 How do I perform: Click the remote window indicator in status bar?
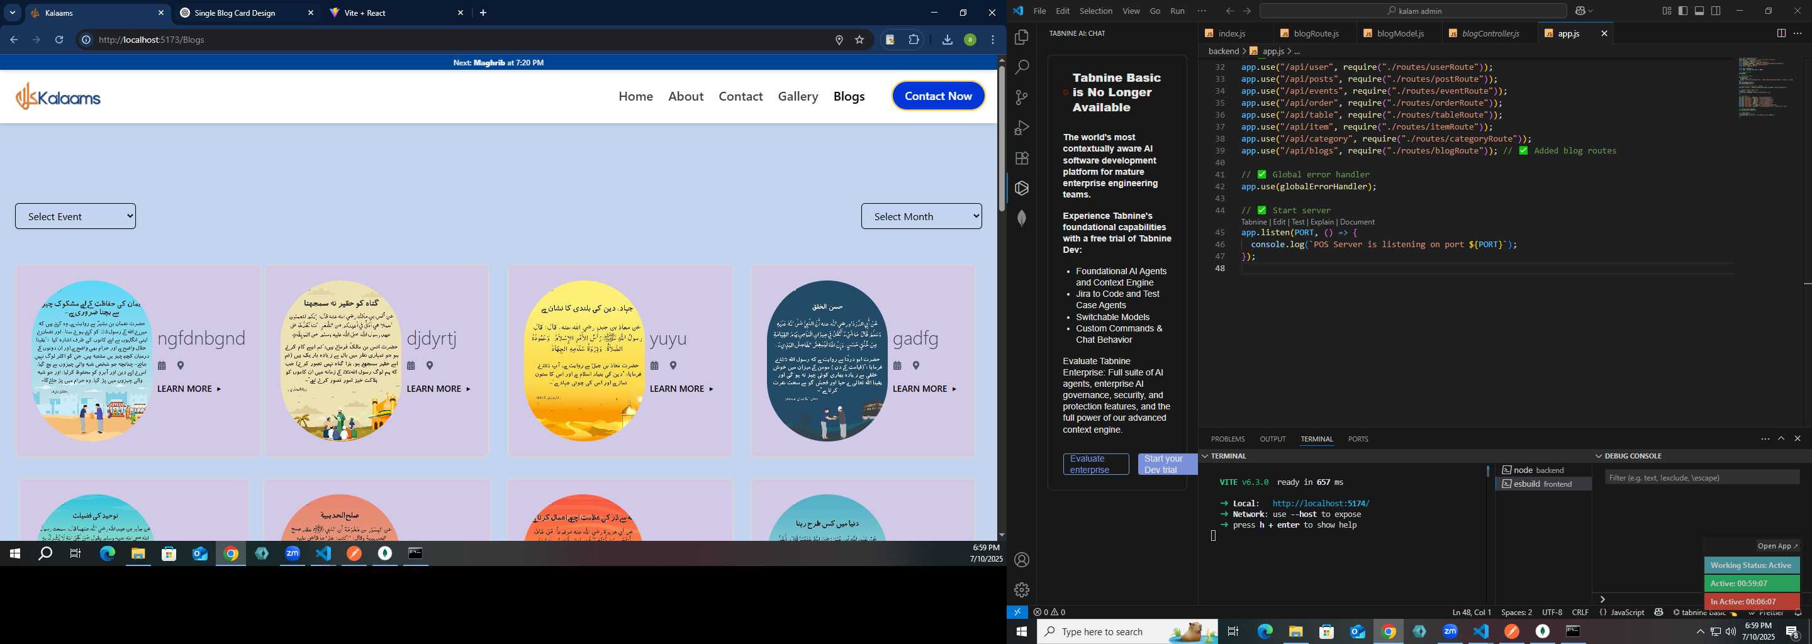1017,612
